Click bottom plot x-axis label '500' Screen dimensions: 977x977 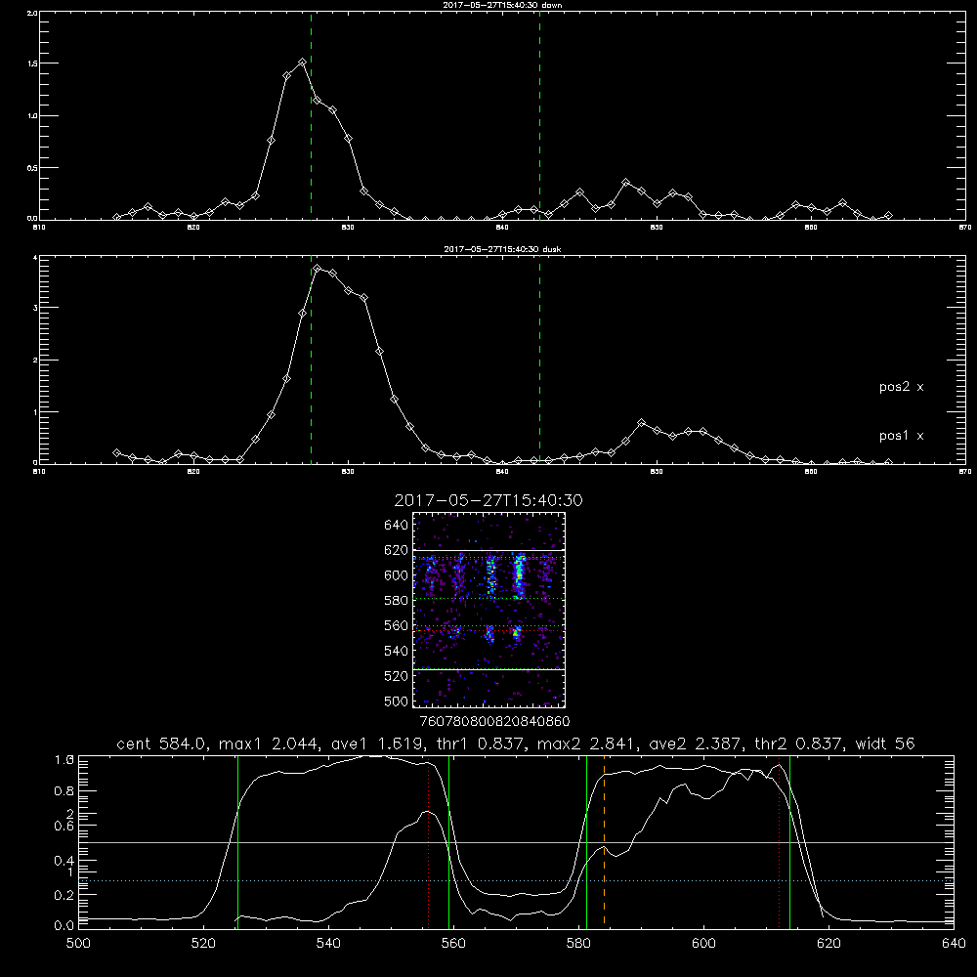pyautogui.click(x=78, y=944)
